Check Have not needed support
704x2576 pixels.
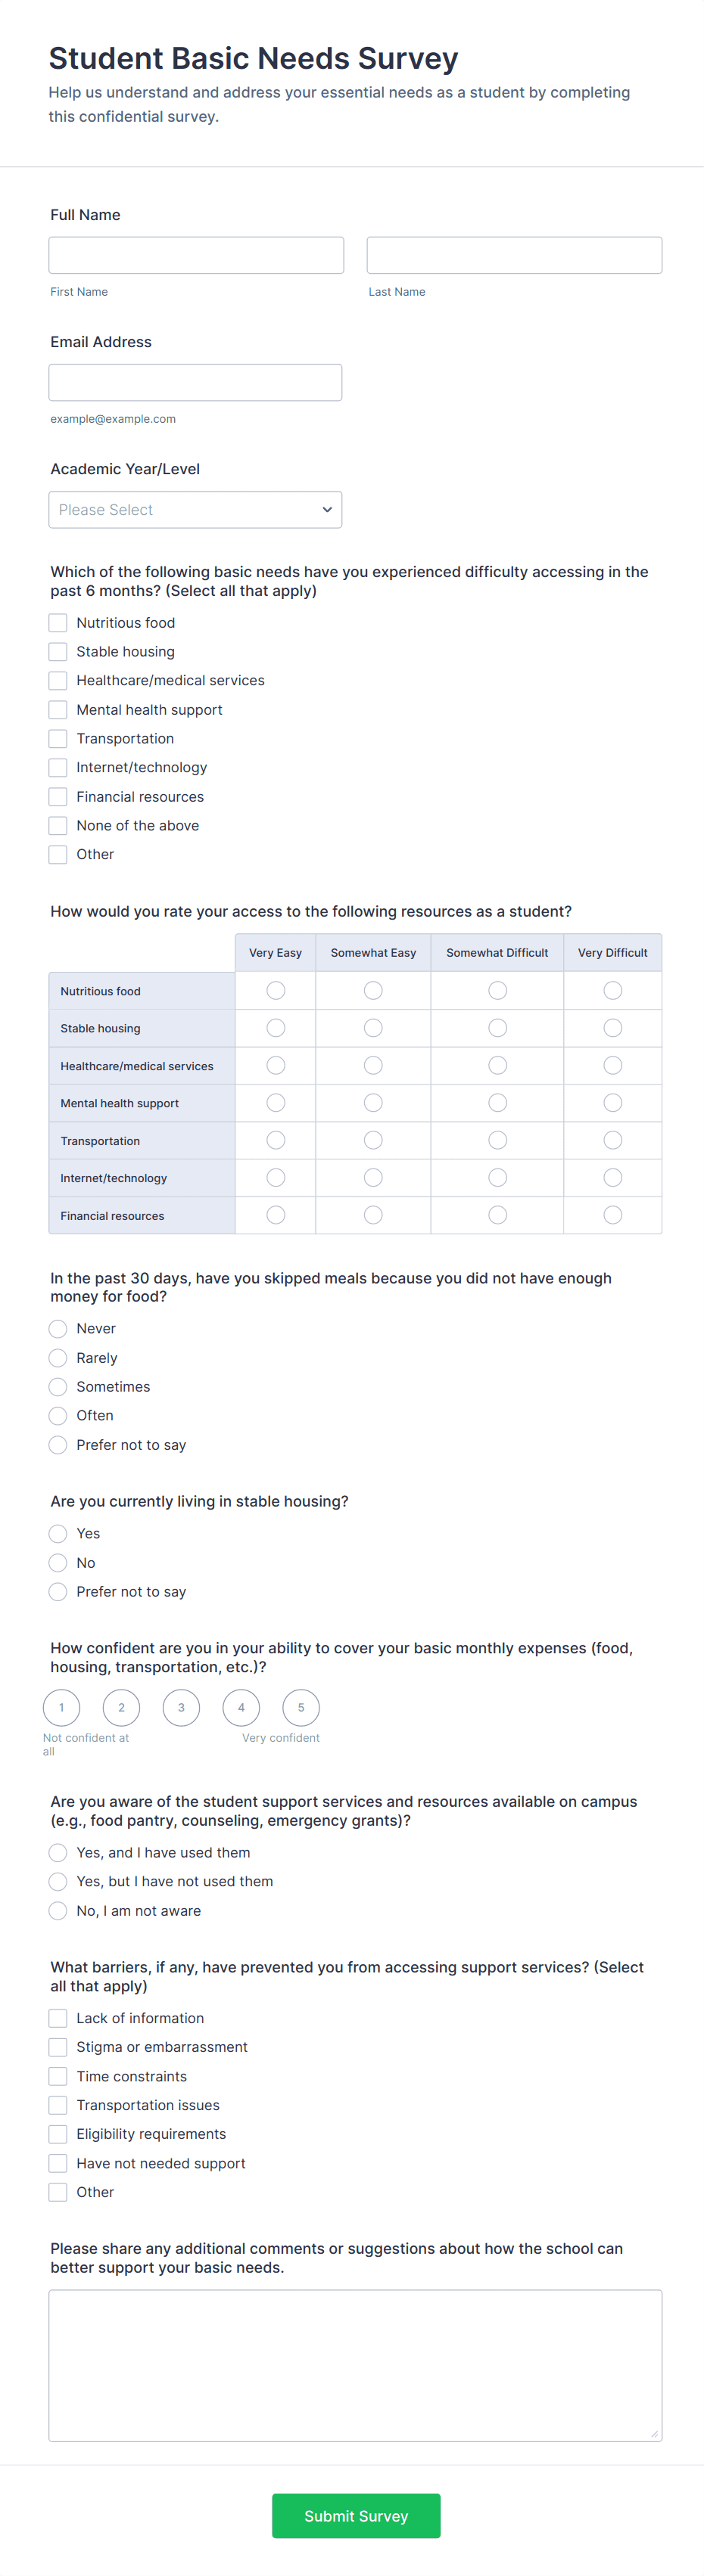click(x=58, y=2162)
